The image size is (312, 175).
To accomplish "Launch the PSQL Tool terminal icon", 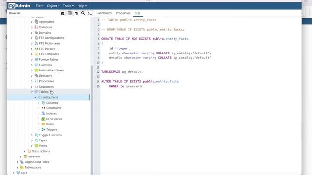I will (x=90, y=13).
